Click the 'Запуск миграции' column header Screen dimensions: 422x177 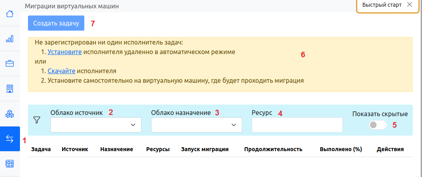tap(205, 149)
